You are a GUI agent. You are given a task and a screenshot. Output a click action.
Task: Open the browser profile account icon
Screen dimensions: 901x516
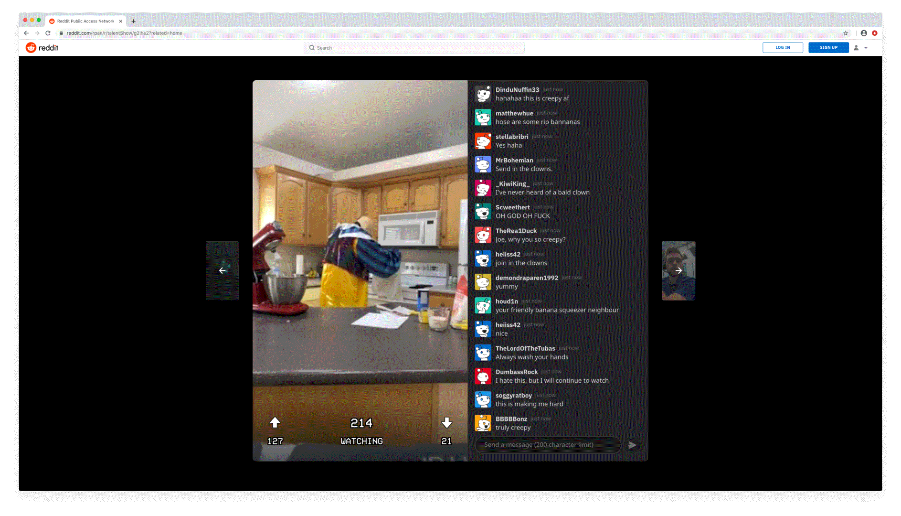tap(864, 33)
